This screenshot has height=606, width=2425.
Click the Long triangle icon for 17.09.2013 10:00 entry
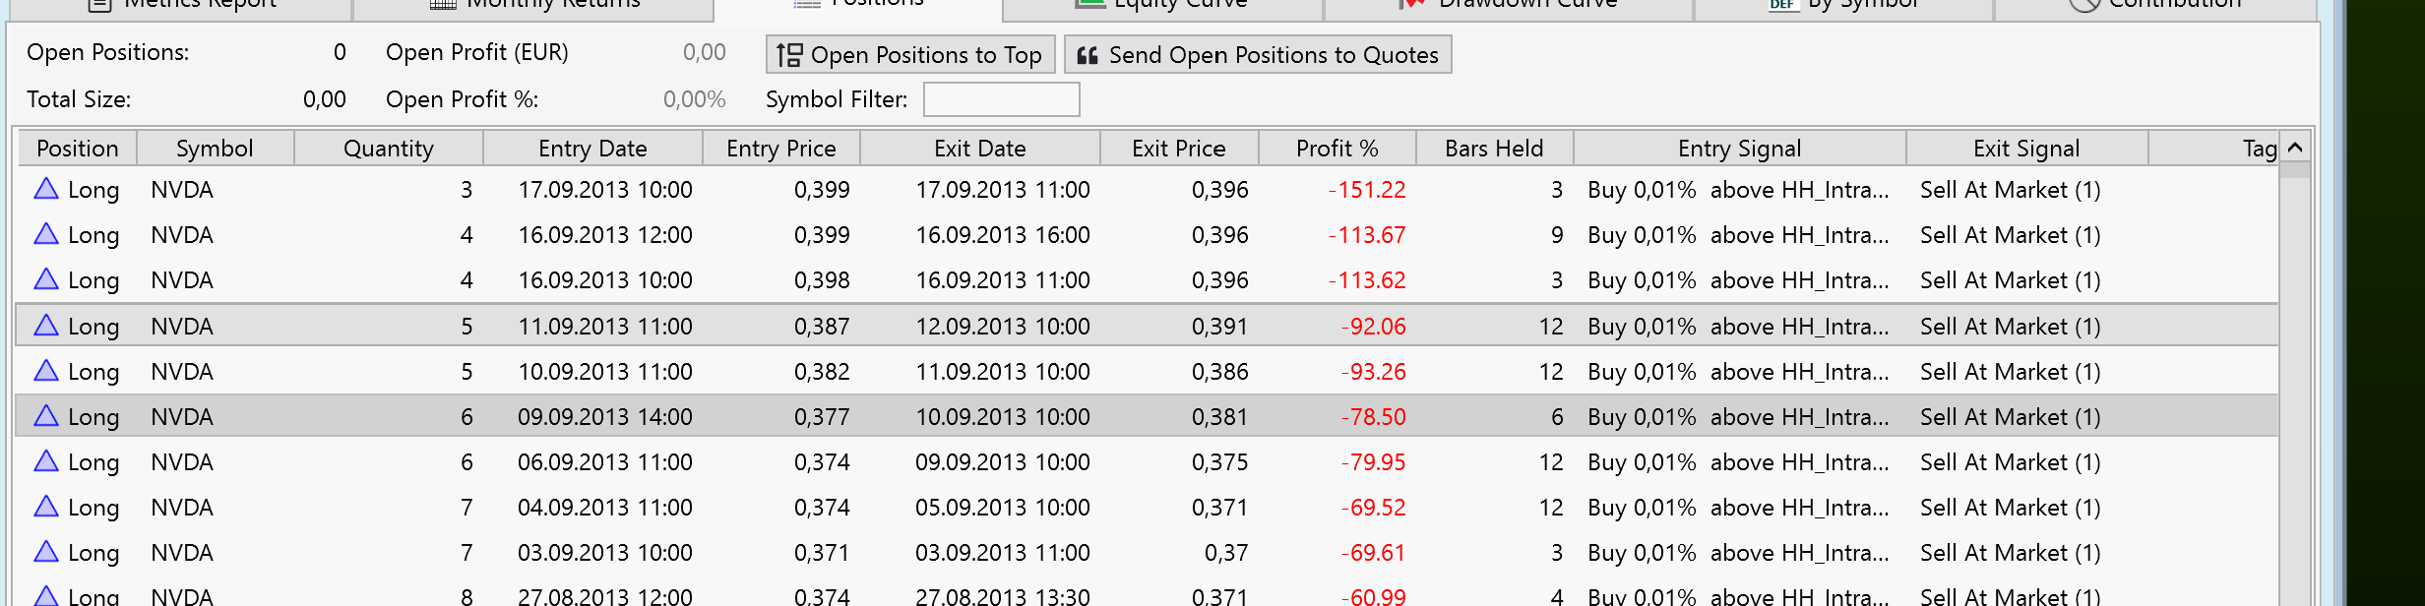[46, 189]
